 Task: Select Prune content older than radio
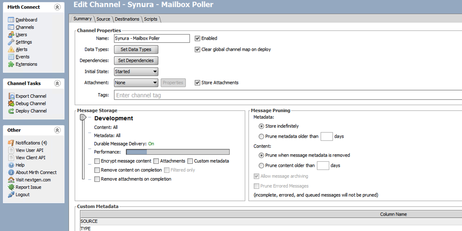click(x=261, y=165)
